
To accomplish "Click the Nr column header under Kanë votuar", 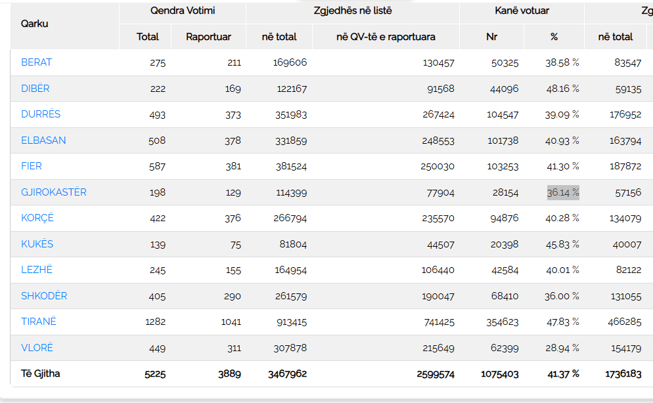I will [491, 37].
